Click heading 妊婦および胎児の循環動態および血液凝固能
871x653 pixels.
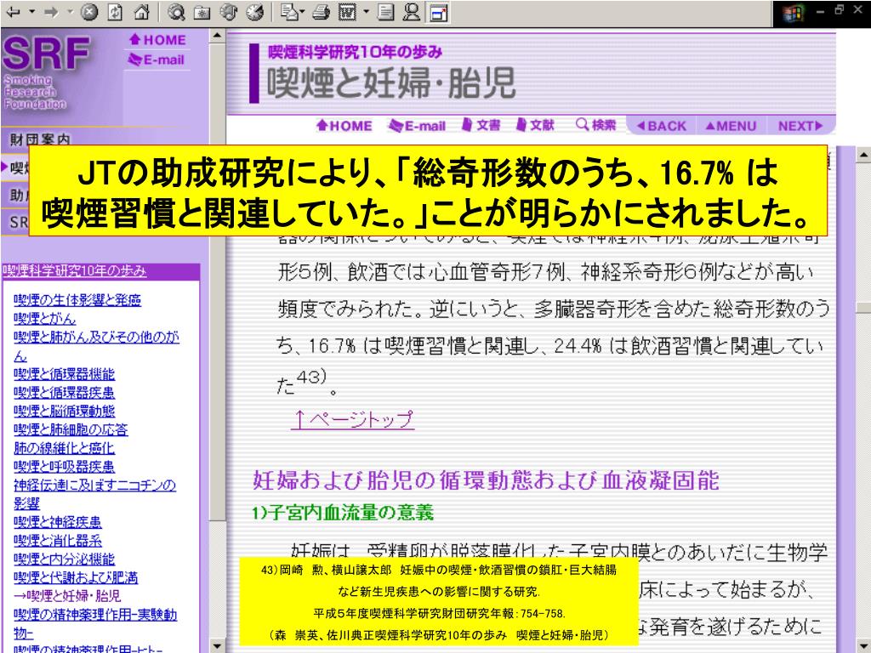(486, 481)
